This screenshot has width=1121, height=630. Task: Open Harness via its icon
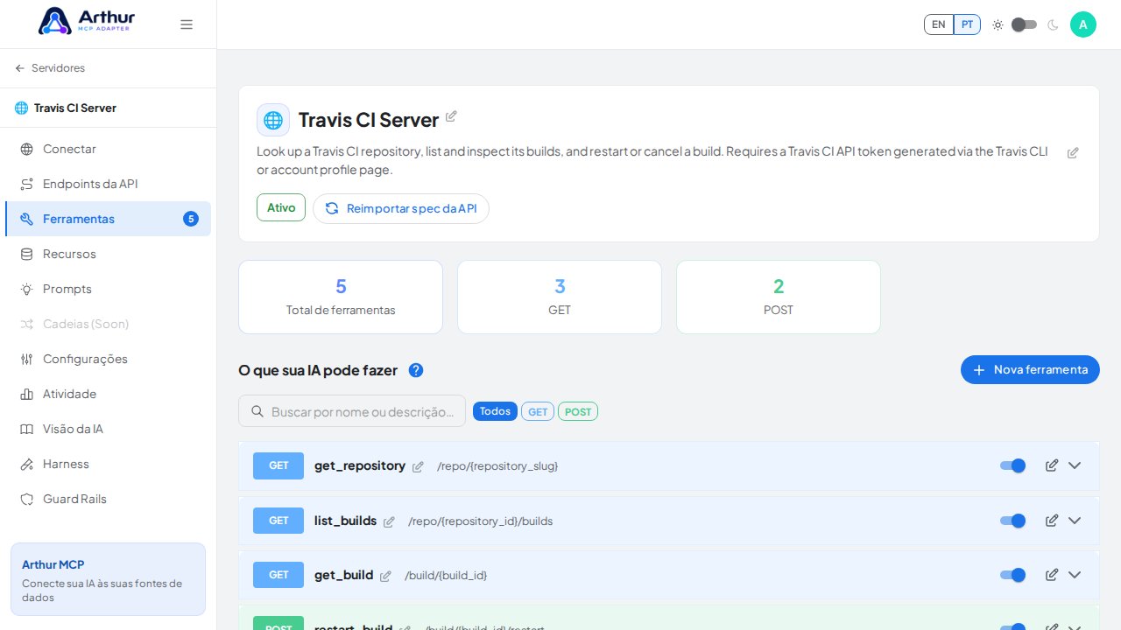[27, 464]
